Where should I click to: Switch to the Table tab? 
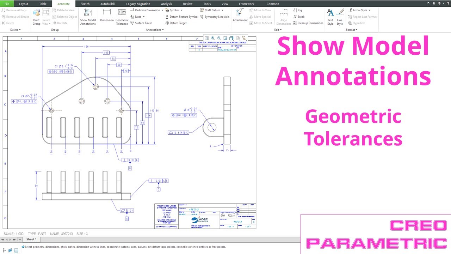[x=43, y=4]
